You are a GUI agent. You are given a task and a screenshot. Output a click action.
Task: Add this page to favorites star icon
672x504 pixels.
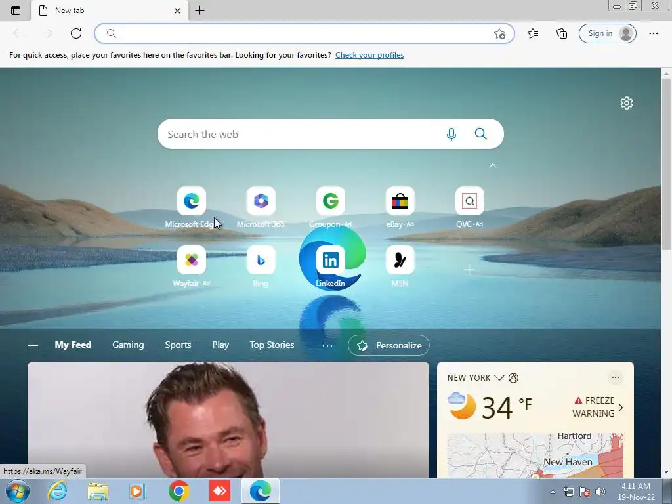[x=499, y=34]
